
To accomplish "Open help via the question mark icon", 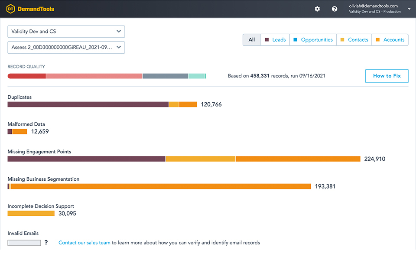I will pyautogui.click(x=335, y=9).
